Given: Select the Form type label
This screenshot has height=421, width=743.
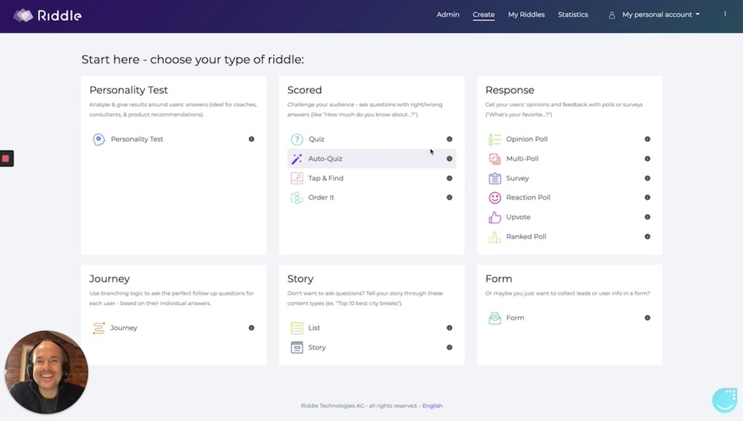Looking at the screenshot, I should 515,318.
